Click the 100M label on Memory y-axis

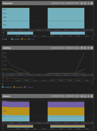(x=5, y=111)
